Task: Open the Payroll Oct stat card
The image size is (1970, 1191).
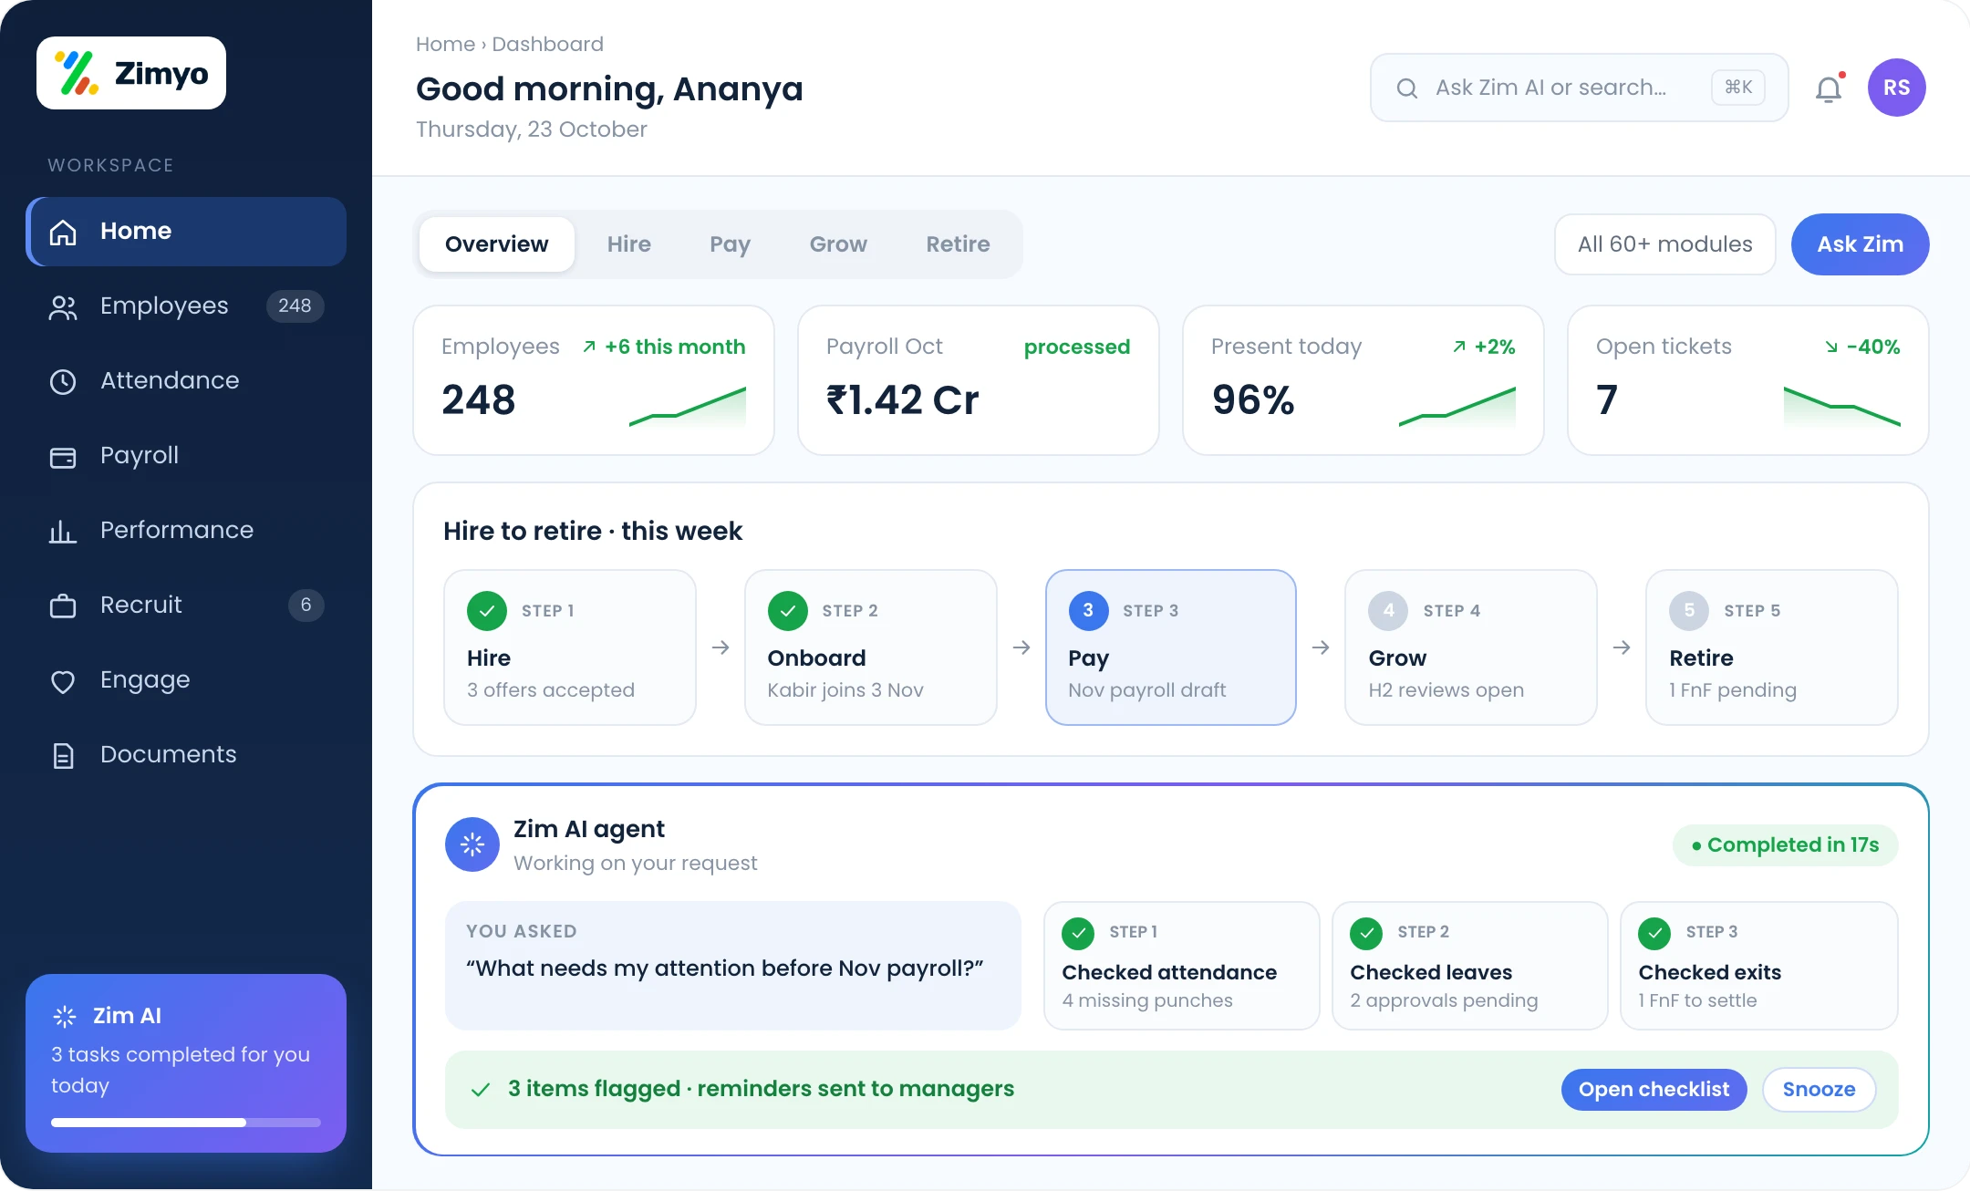Action: click(x=979, y=380)
